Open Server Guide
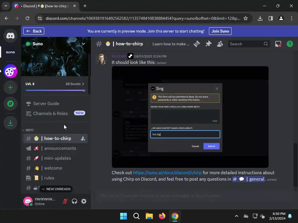Image resolution: width=298 pixels, height=223 pixels. point(55,104)
